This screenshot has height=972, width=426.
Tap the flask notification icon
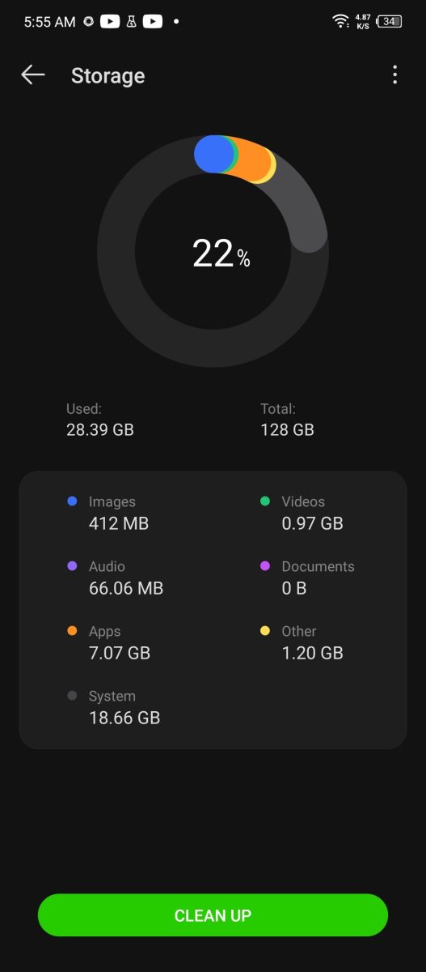(x=131, y=22)
